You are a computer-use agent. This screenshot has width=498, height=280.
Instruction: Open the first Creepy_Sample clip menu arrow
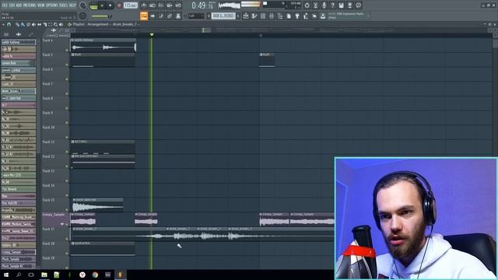point(72,215)
